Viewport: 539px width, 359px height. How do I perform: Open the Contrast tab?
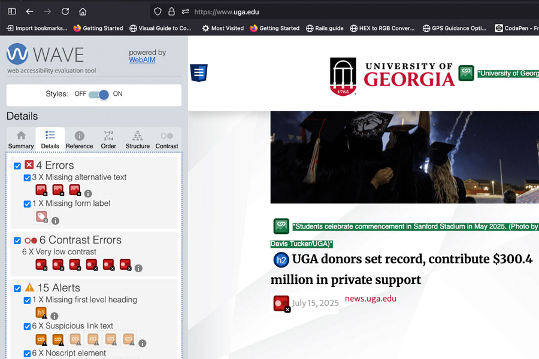click(x=166, y=140)
